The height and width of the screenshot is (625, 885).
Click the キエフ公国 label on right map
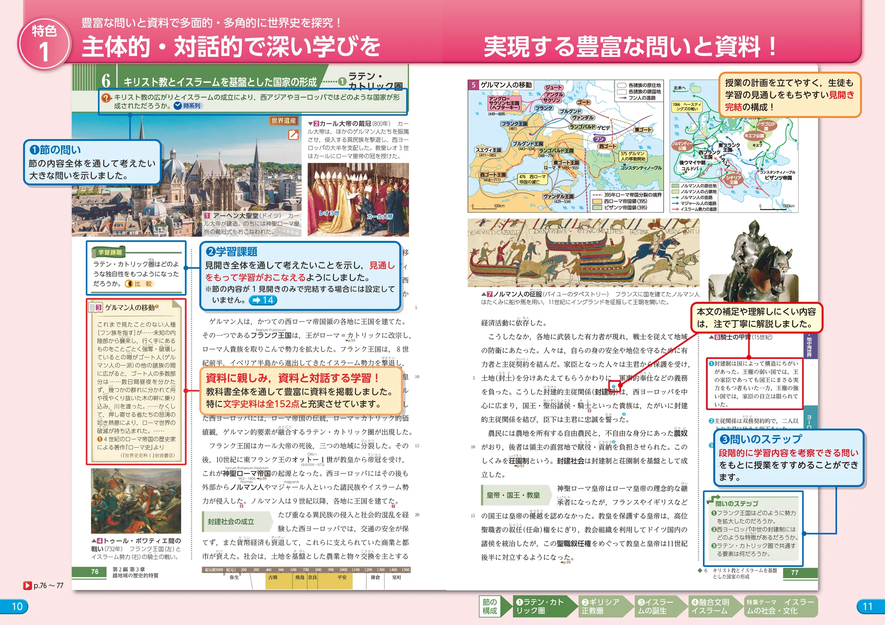tap(754, 135)
